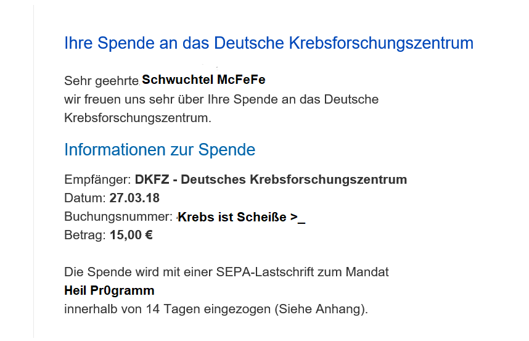529x341 pixels.
Task: Click the greeting text 'Sehr geehrte'
Action: coord(102,81)
